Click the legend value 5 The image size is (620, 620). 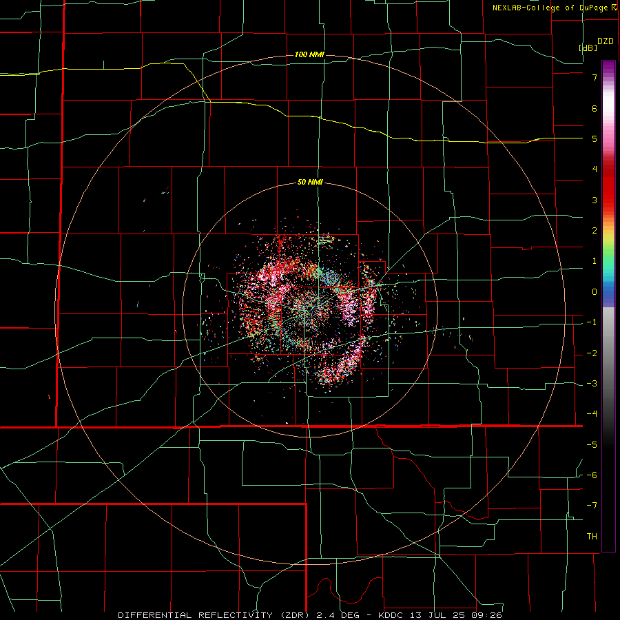(x=595, y=138)
